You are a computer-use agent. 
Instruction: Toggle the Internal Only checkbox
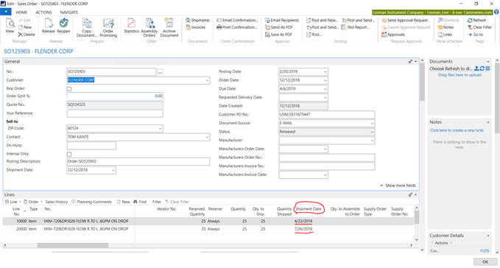(x=69, y=154)
